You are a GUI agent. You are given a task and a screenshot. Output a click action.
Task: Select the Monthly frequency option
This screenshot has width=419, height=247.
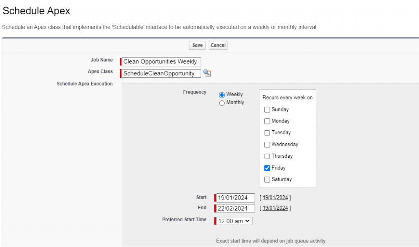(x=222, y=102)
